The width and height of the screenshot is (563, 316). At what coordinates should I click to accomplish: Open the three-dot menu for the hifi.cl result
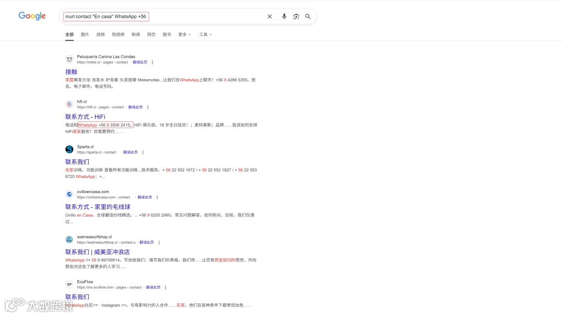tap(148, 107)
